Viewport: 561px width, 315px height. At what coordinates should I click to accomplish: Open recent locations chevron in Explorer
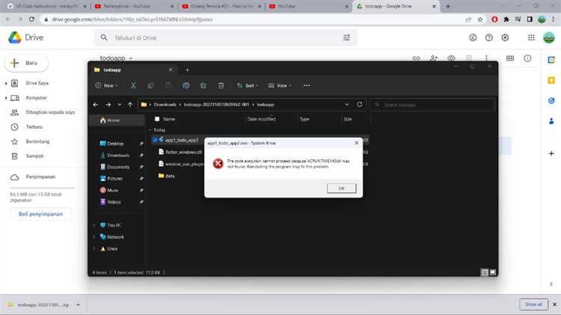(x=119, y=105)
